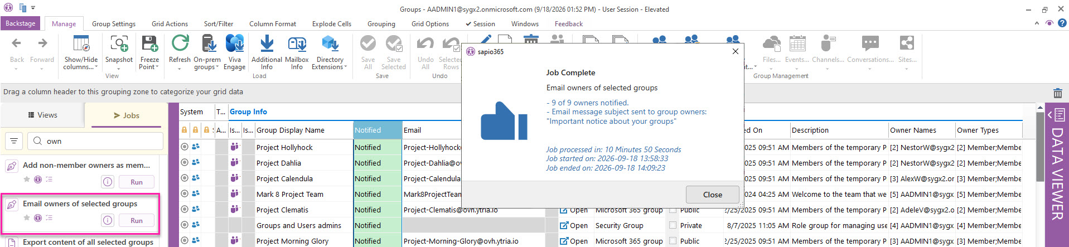Open the Data Viewer side panel
This screenshot has height=247, width=1069.
point(1057,174)
